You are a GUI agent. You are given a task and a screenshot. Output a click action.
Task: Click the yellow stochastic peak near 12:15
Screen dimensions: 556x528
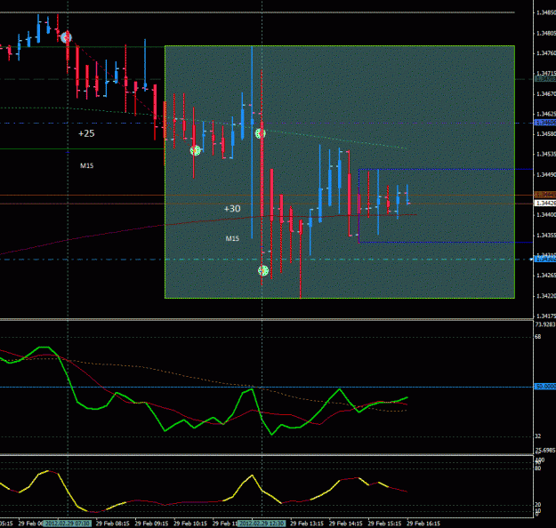point(252,476)
